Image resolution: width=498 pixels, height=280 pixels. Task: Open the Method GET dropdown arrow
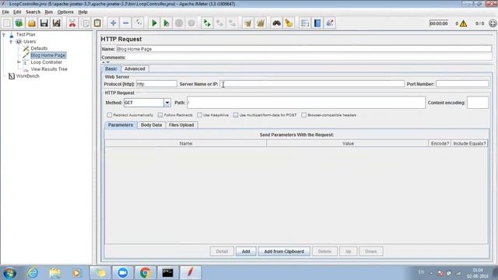click(x=167, y=103)
